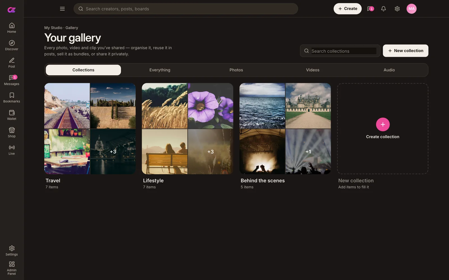The image size is (449, 280).
Task: Switch to the Audio tab
Action: [x=389, y=70]
